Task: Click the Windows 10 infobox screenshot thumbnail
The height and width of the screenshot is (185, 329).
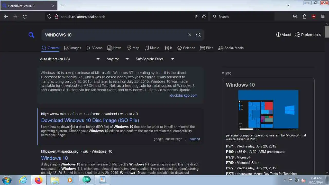Action: coord(268,110)
